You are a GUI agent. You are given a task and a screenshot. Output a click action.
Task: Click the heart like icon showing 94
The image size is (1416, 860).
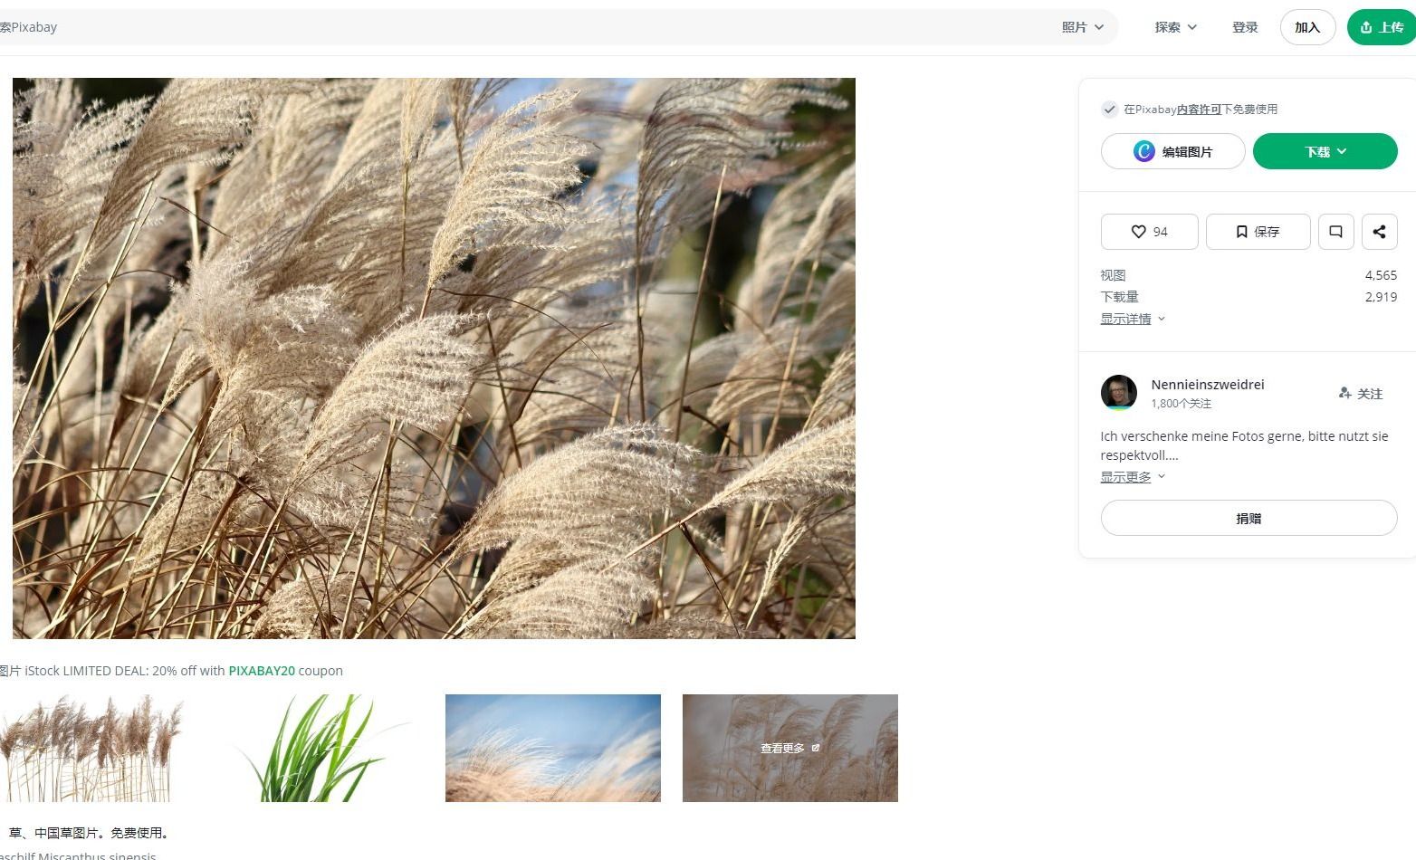(1138, 232)
